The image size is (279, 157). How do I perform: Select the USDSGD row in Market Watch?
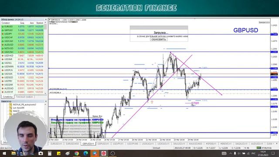[x=22, y=78]
